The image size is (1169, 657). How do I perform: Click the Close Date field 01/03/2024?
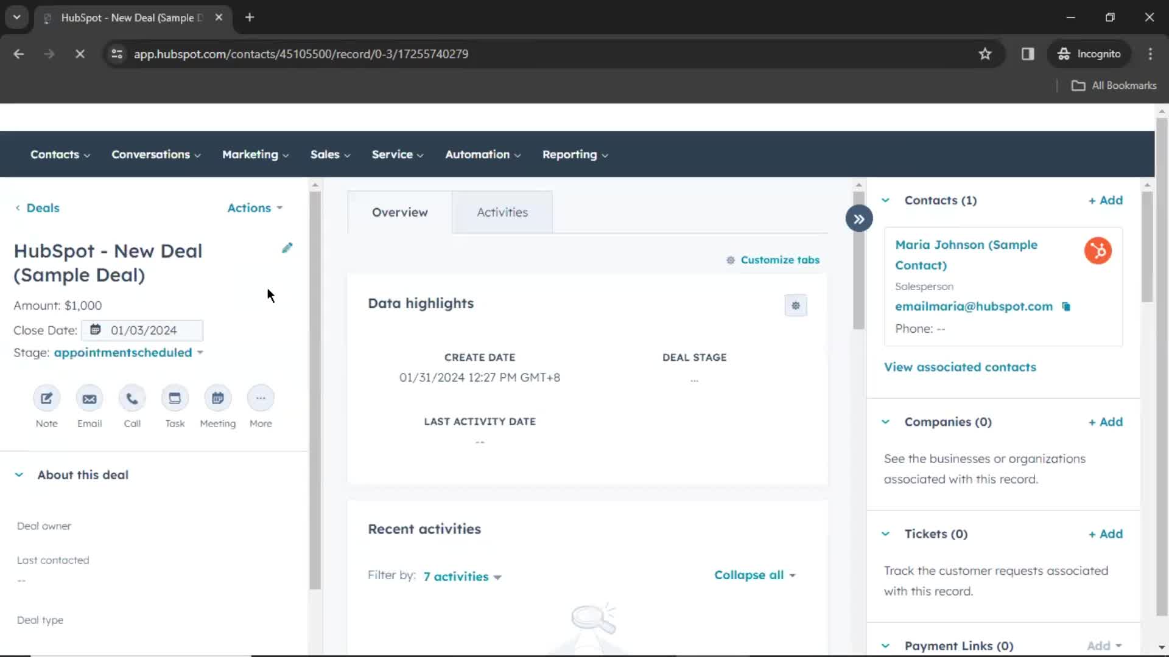[142, 330]
